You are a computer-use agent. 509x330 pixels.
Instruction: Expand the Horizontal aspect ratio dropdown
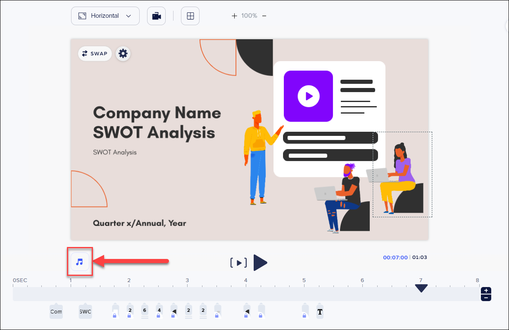pyautogui.click(x=105, y=16)
